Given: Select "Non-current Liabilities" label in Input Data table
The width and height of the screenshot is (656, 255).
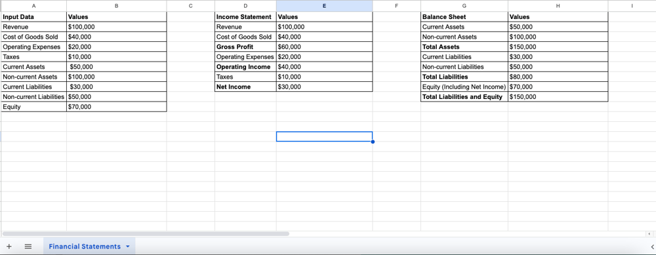Looking at the screenshot, I should click(x=33, y=97).
